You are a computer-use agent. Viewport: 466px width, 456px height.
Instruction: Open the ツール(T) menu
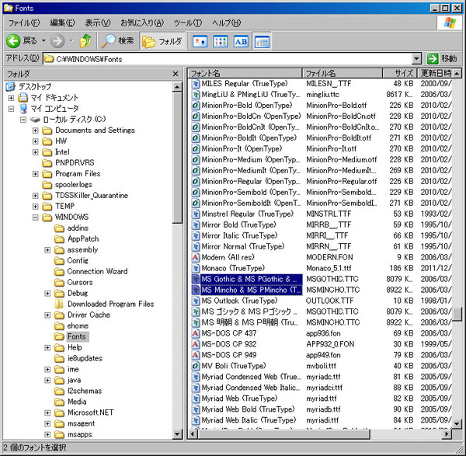point(187,23)
